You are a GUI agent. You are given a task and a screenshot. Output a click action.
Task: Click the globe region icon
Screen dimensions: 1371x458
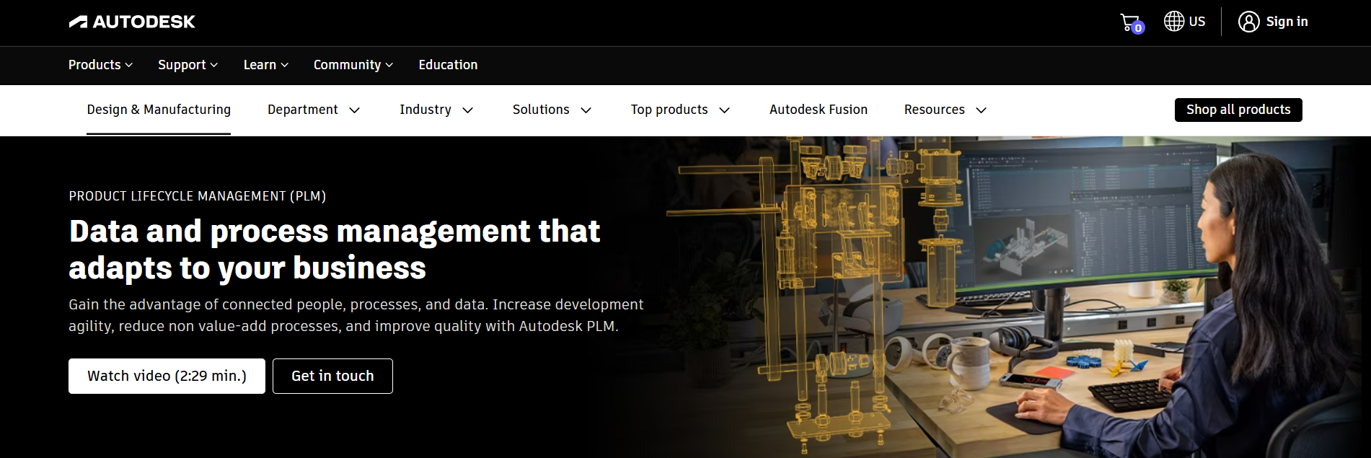[1174, 22]
